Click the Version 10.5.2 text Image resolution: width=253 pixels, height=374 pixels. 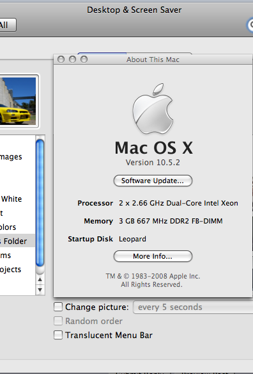[153, 163]
